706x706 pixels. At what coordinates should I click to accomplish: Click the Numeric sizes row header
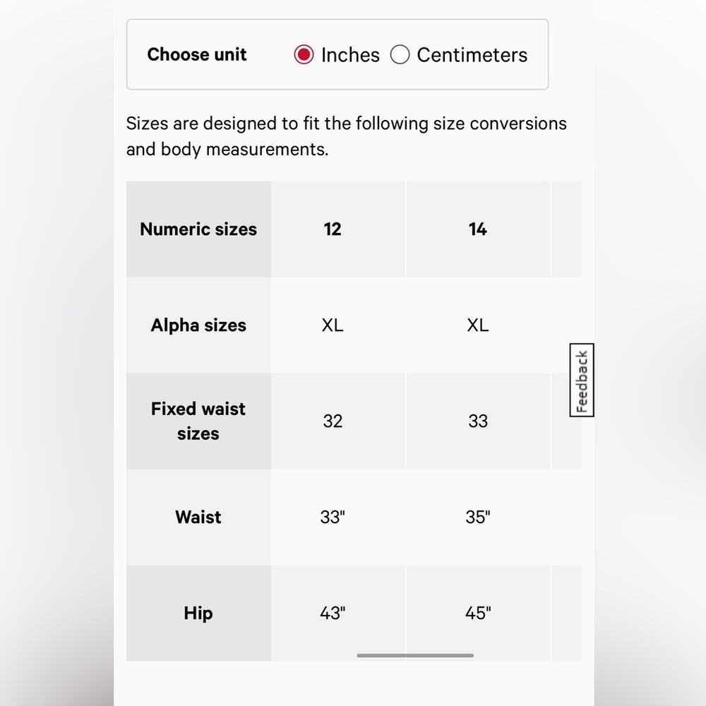point(198,229)
